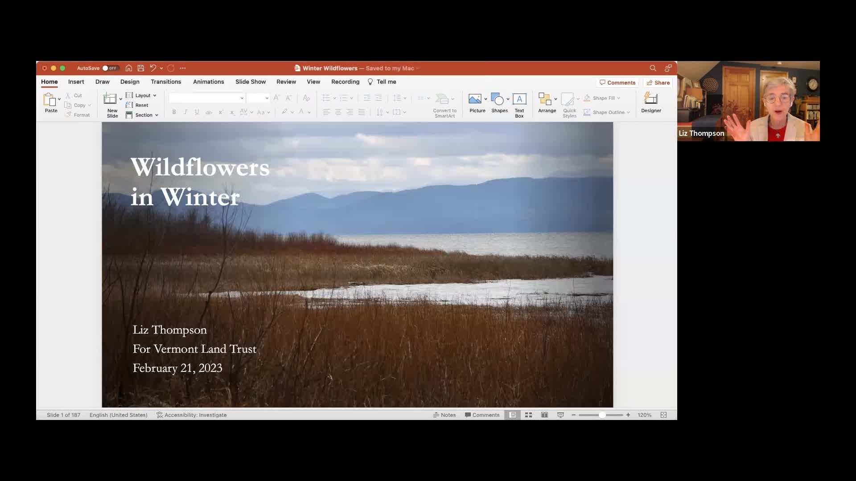Toggle Underline formatting
The height and width of the screenshot is (481, 856).
click(197, 112)
